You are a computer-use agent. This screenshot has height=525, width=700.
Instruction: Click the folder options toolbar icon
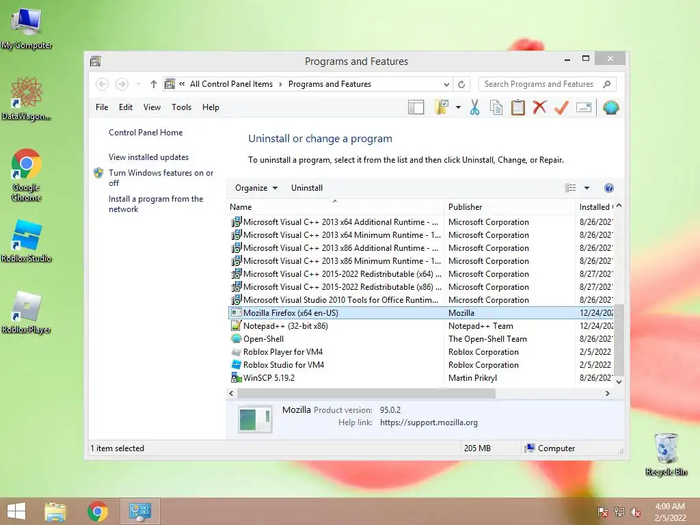pos(442,107)
